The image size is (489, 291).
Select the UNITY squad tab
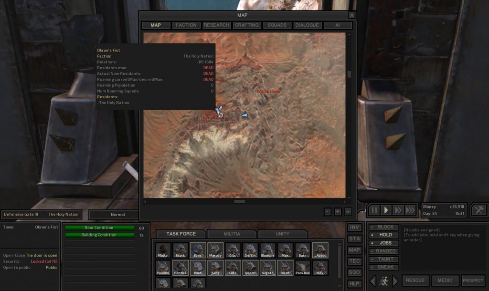pos(283,234)
